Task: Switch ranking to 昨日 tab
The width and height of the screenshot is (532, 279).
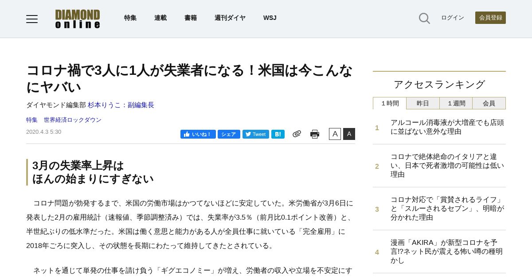Action: (x=423, y=103)
